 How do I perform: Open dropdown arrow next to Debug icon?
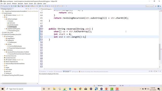point(13,6)
